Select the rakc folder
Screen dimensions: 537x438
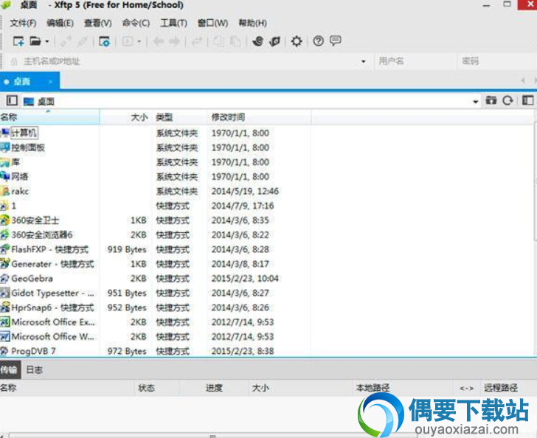tap(20, 191)
